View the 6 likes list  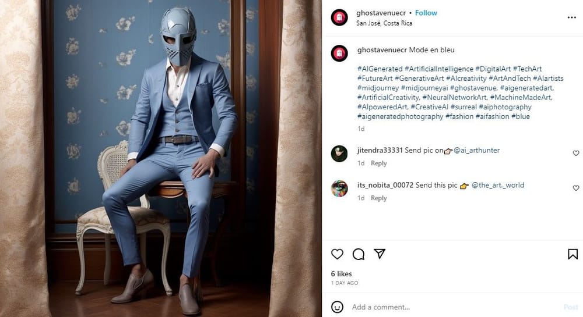pos(341,273)
